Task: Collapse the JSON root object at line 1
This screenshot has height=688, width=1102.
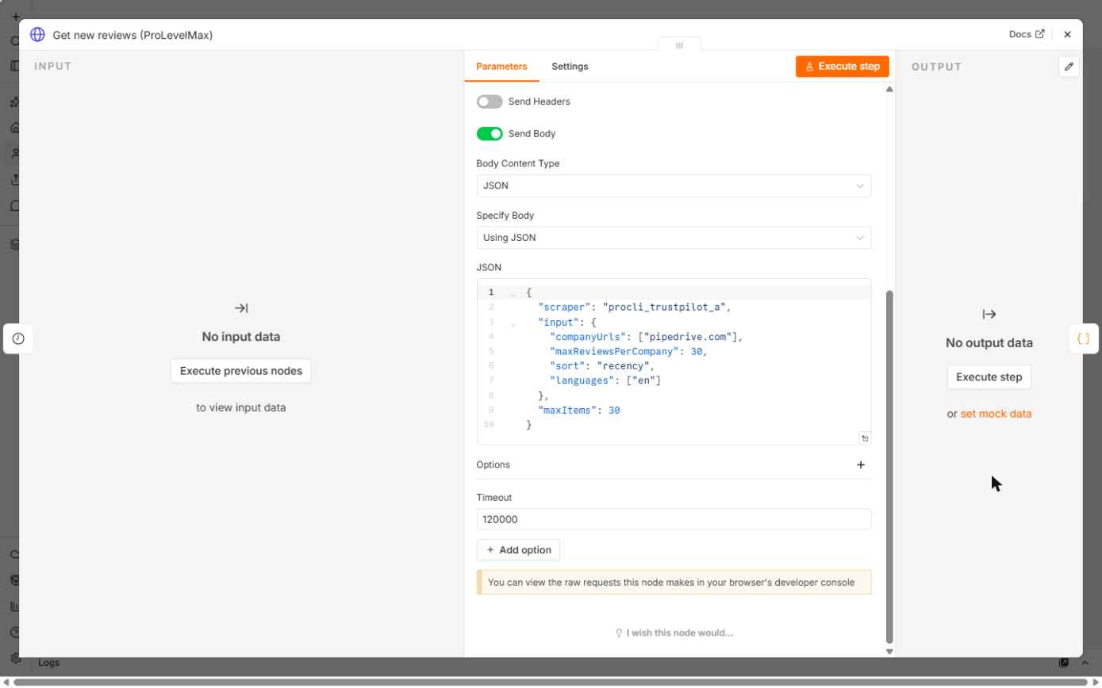Action: pos(513,293)
